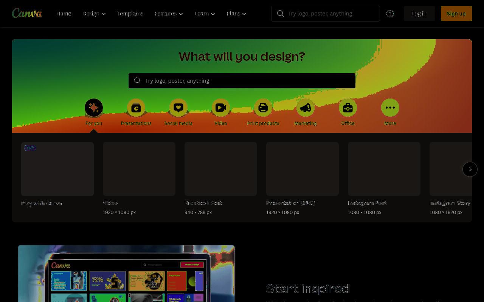The height and width of the screenshot is (302, 484).
Task: Select the Marketing megaphone icon
Action: (306, 108)
